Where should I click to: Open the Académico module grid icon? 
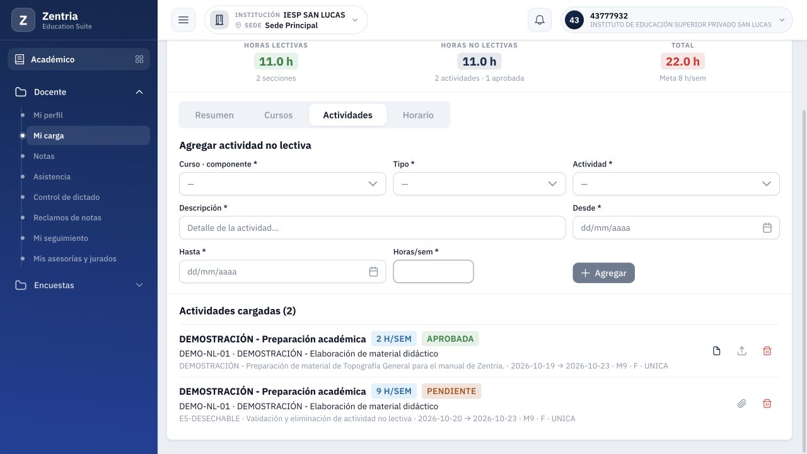(139, 59)
